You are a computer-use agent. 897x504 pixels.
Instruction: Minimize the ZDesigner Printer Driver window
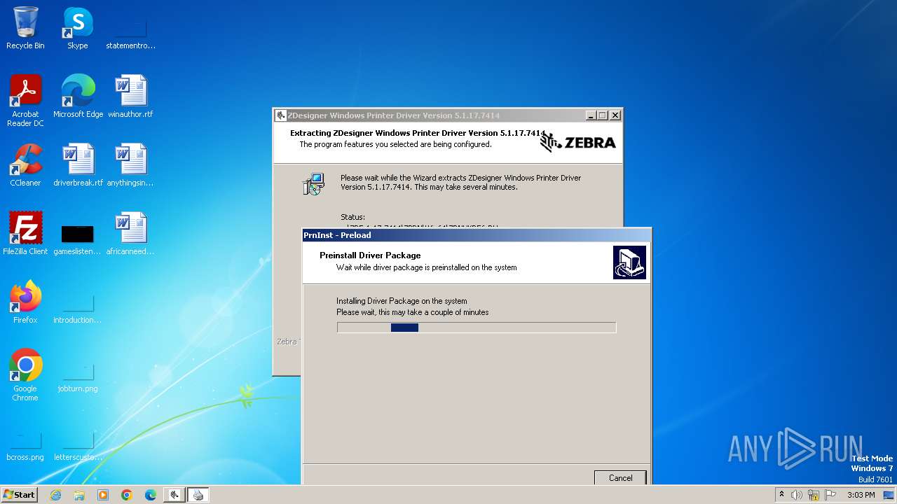pos(590,115)
